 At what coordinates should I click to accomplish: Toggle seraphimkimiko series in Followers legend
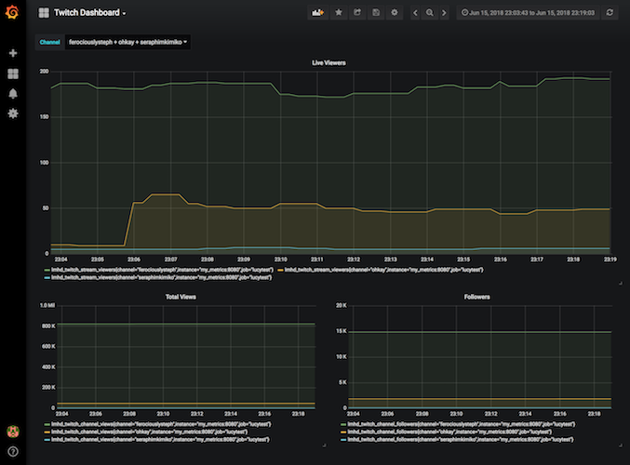461,440
